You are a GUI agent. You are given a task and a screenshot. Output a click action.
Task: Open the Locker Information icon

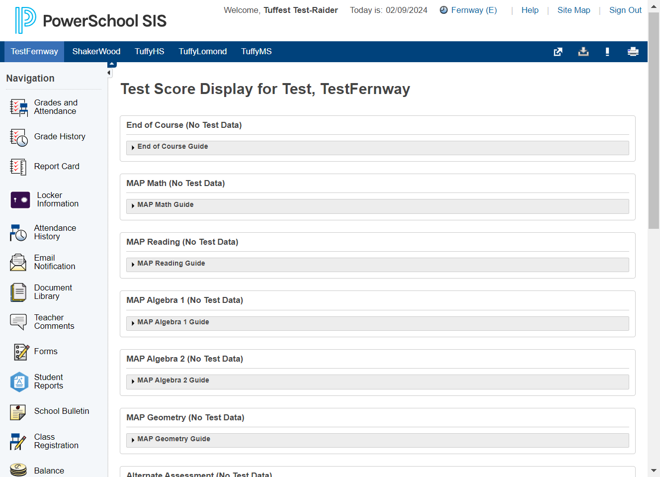tap(20, 200)
